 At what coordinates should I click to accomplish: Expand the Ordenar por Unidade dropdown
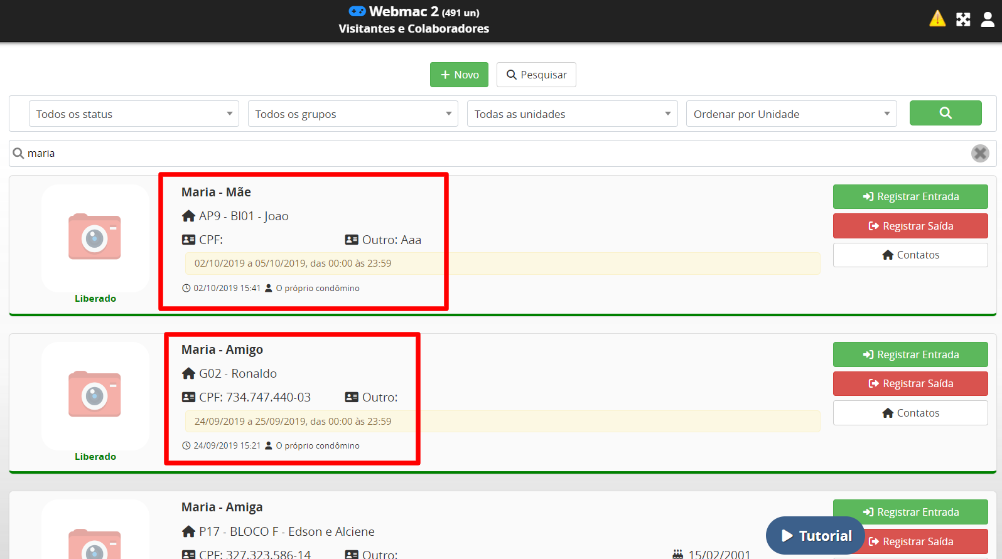[791, 114]
